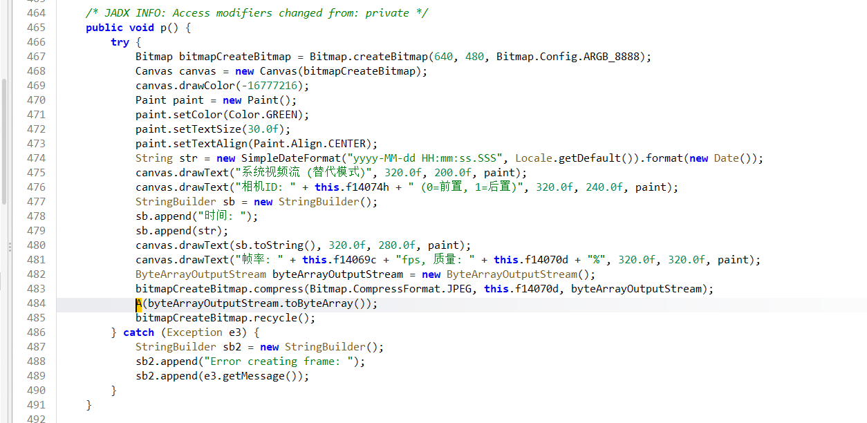The width and height of the screenshot is (867, 423).
Task: Click the try keyword on line 466
Action: [x=120, y=42]
